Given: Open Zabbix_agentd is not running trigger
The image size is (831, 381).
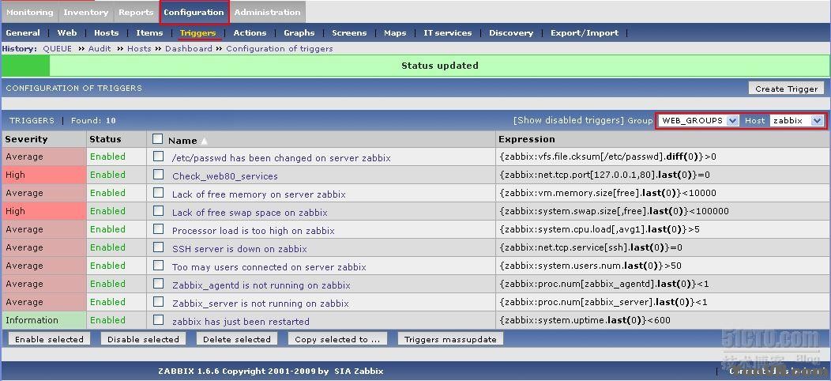Looking at the screenshot, I should point(261,285).
